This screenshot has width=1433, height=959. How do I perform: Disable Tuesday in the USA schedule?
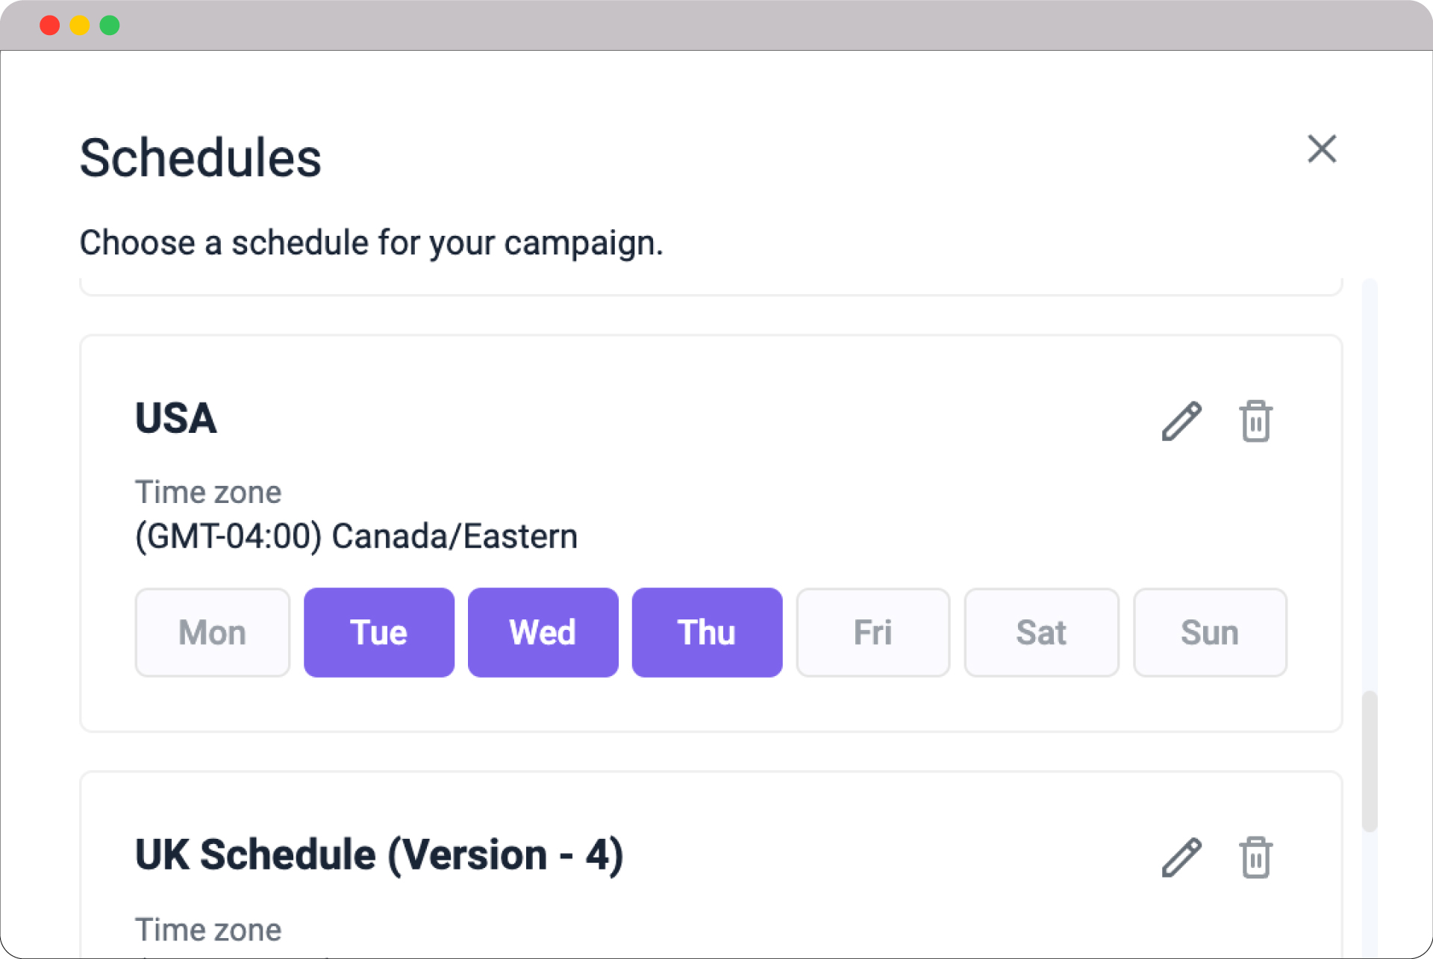(x=378, y=632)
